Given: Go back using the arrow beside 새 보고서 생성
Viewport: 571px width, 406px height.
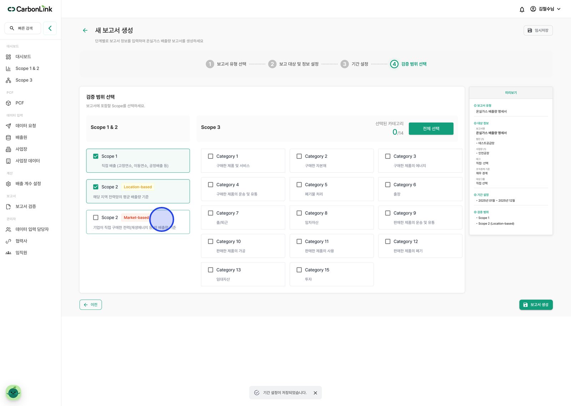Looking at the screenshot, I should click(85, 30).
